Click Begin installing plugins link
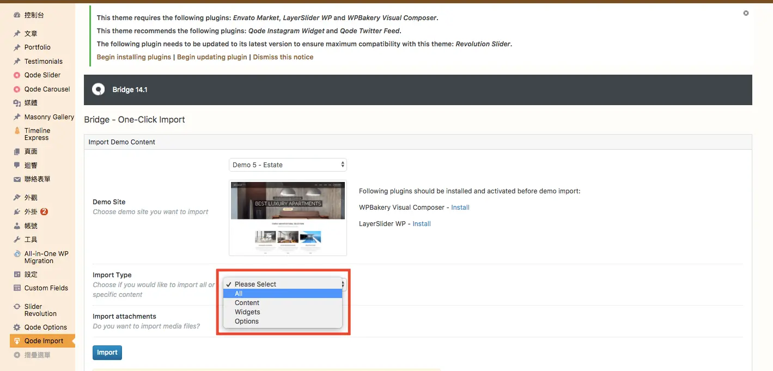This screenshot has height=371, width=773. pos(134,57)
